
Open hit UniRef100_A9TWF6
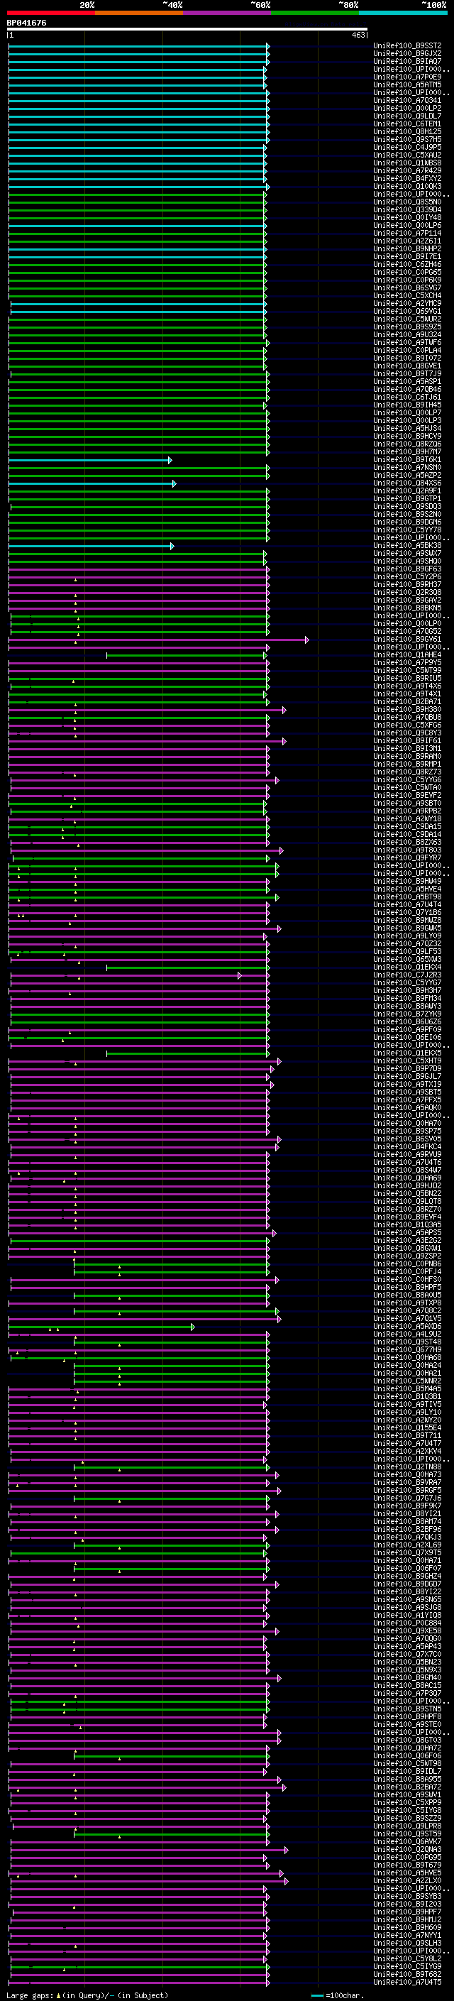click(x=407, y=343)
